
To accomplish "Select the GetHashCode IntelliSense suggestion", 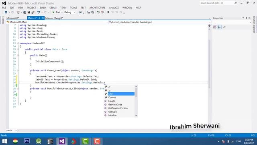I will (120, 105).
